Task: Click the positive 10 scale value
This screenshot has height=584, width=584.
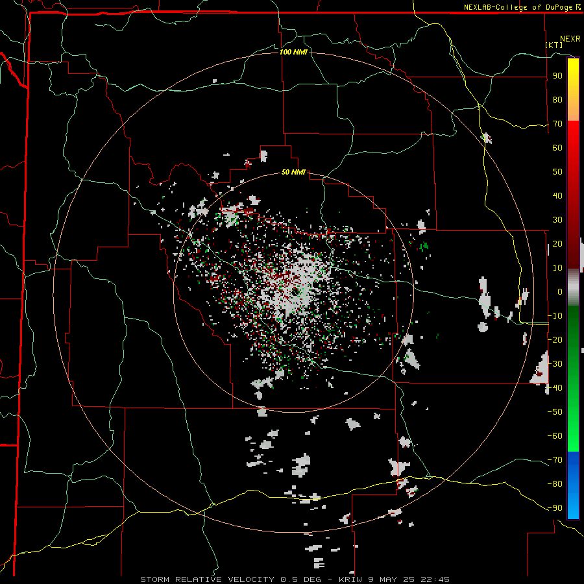Action: coord(557,268)
